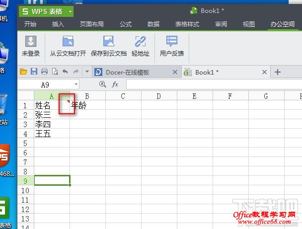The height and width of the screenshot is (229, 302).
Task: Switch to Book1 document tab
Action: tap(226, 72)
